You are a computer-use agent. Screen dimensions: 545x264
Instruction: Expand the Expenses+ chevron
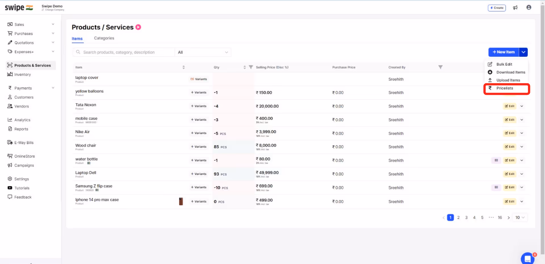point(53,51)
